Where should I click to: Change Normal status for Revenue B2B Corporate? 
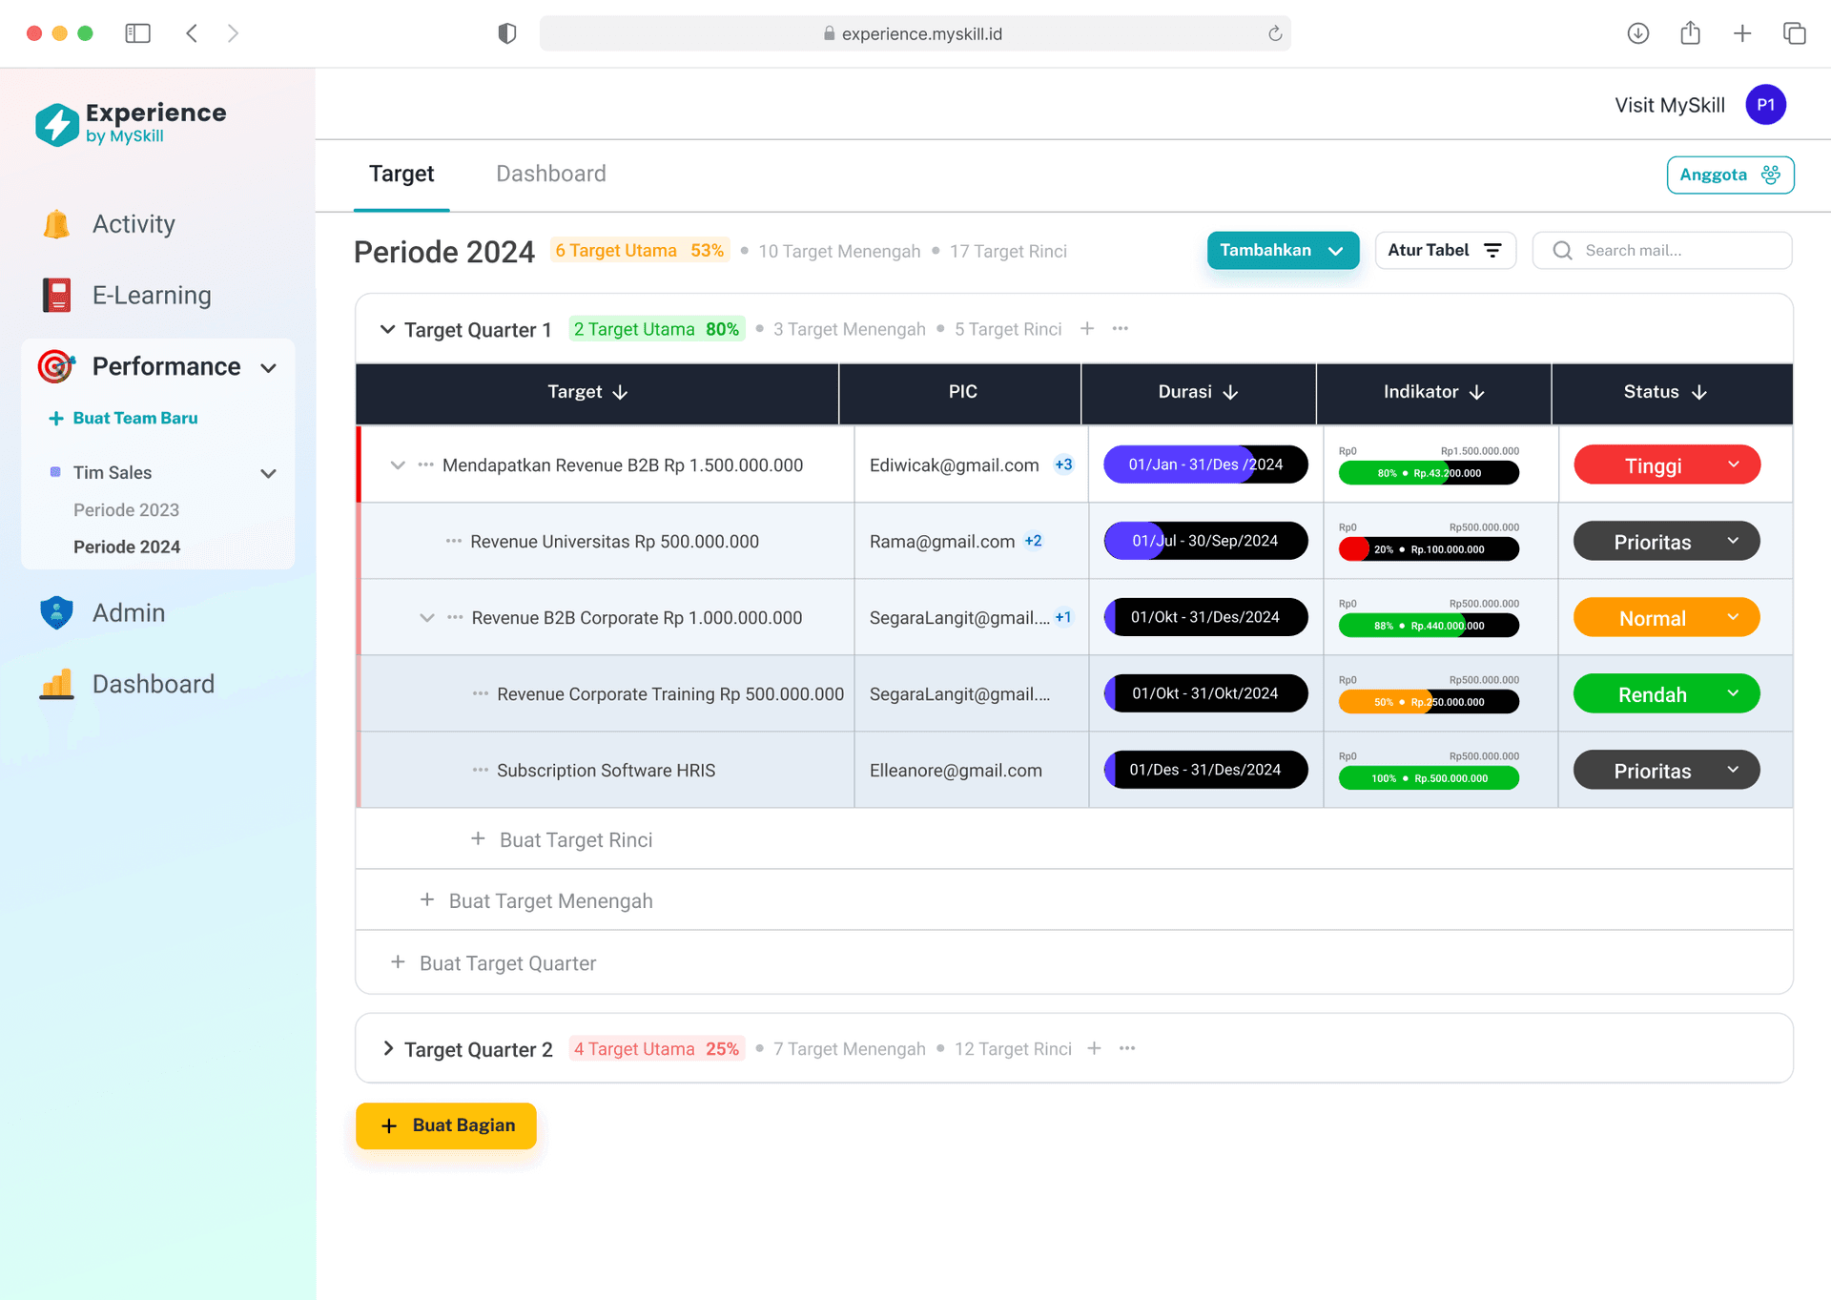(x=1665, y=617)
